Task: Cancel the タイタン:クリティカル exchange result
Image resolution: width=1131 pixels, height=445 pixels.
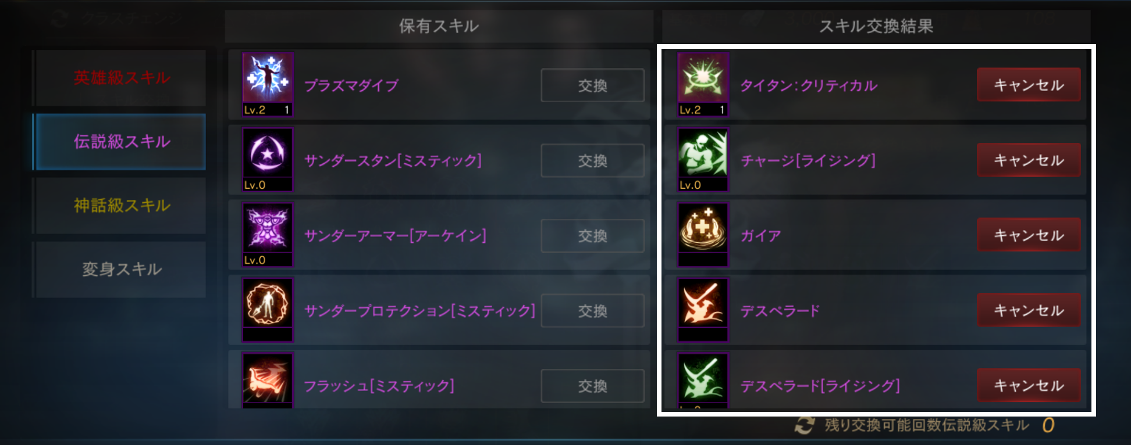Action: click(x=1029, y=85)
